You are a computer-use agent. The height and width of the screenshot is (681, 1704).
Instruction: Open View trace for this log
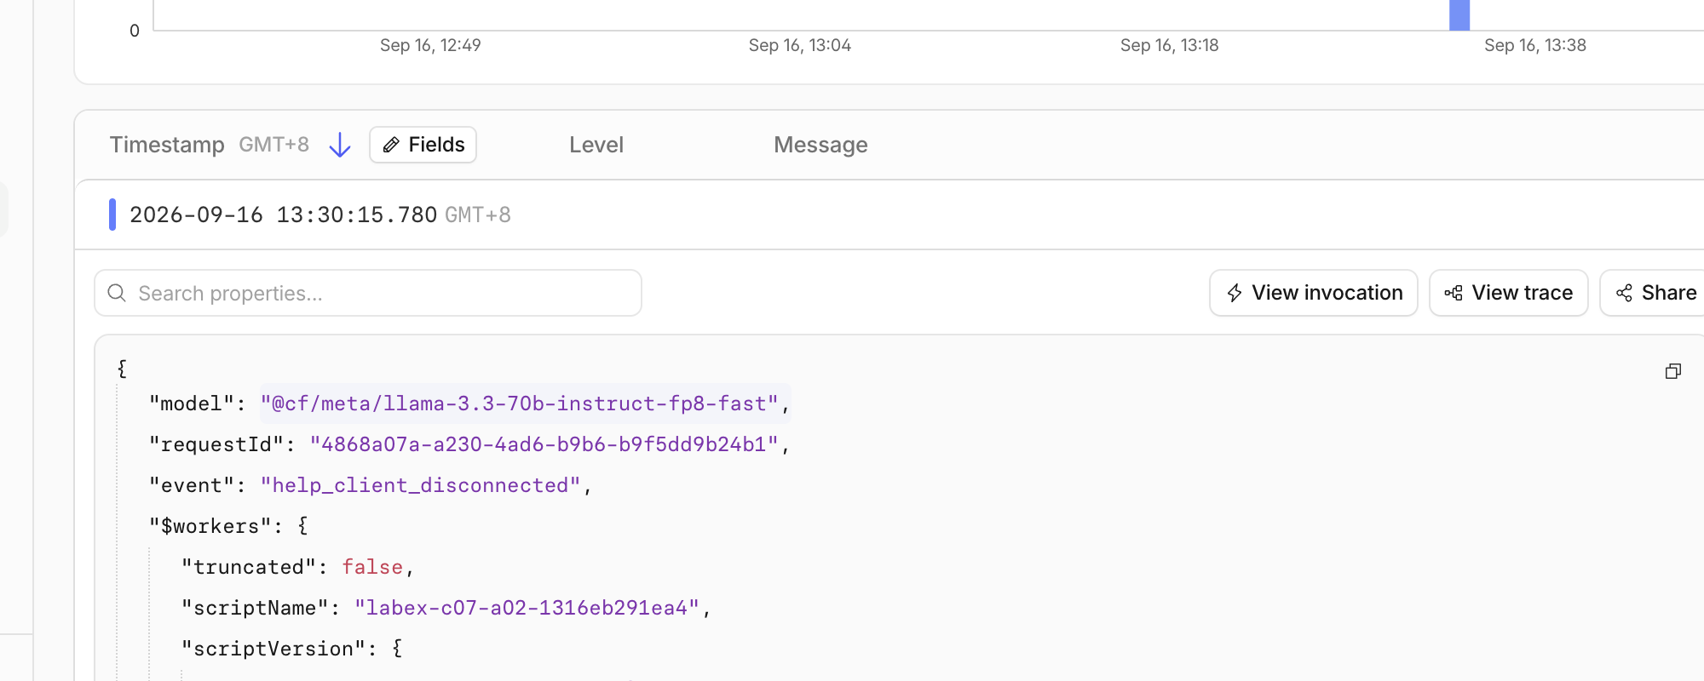(x=1509, y=293)
